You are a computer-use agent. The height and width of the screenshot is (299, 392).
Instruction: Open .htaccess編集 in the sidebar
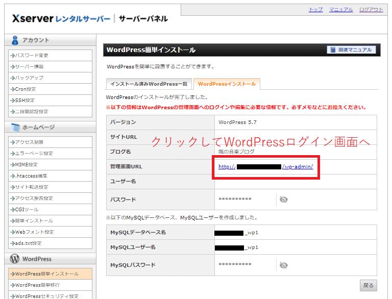tap(50, 176)
